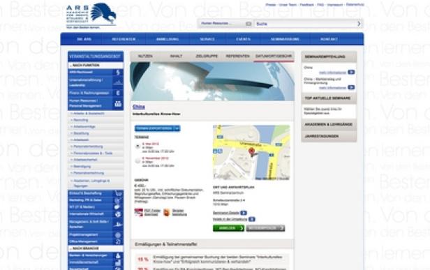430x270 pixels.
Task: Expand the Akademien & Lehrgänge panel
Action: tap(329, 124)
